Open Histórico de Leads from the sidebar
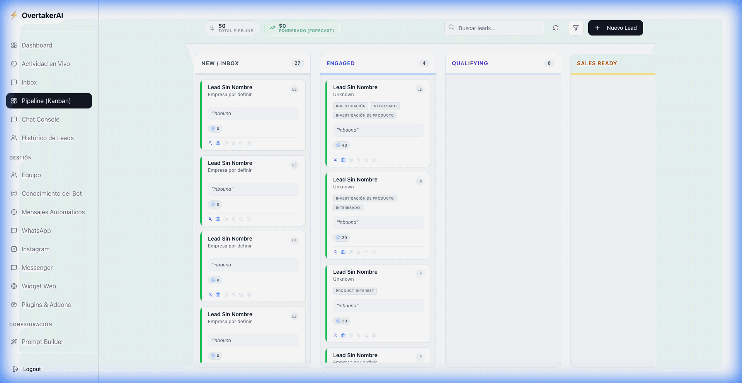The height and width of the screenshot is (383, 742). (48, 138)
